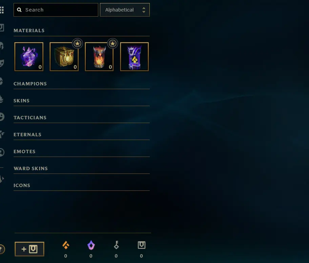Select the red flaming capsule material
309x263 pixels.
[x=99, y=57]
